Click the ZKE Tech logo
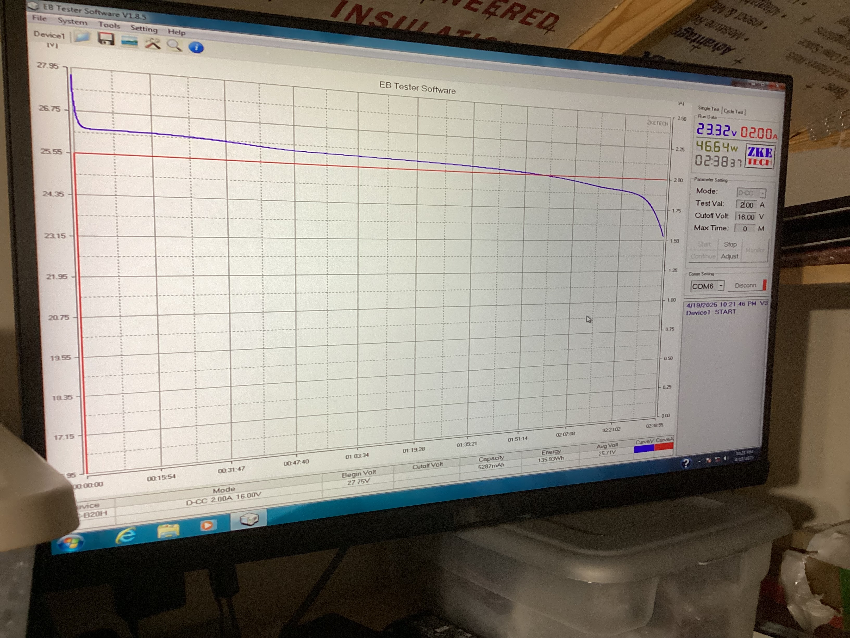This screenshot has height=638, width=850. coord(759,156)
